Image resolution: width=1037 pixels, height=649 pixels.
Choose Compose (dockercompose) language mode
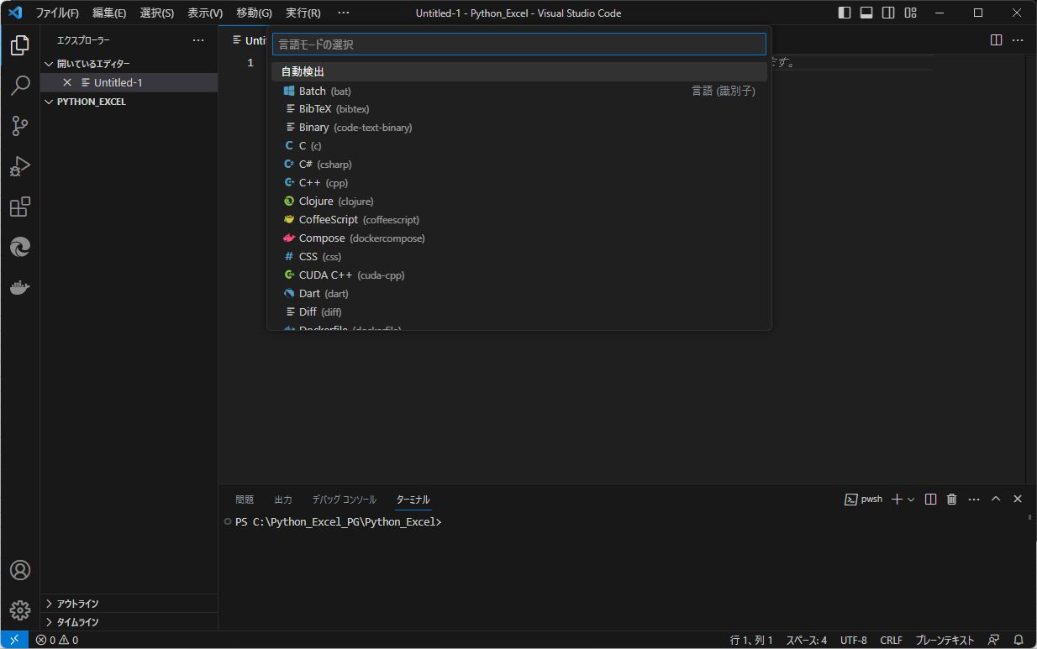(519, 238)
